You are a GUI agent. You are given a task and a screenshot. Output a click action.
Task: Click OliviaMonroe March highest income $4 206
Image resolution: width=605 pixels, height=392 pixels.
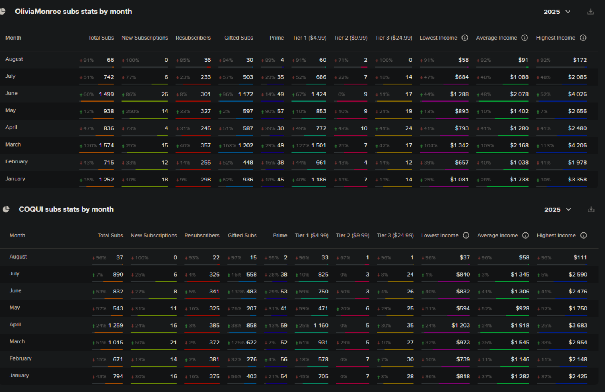[x=577, y=145]
